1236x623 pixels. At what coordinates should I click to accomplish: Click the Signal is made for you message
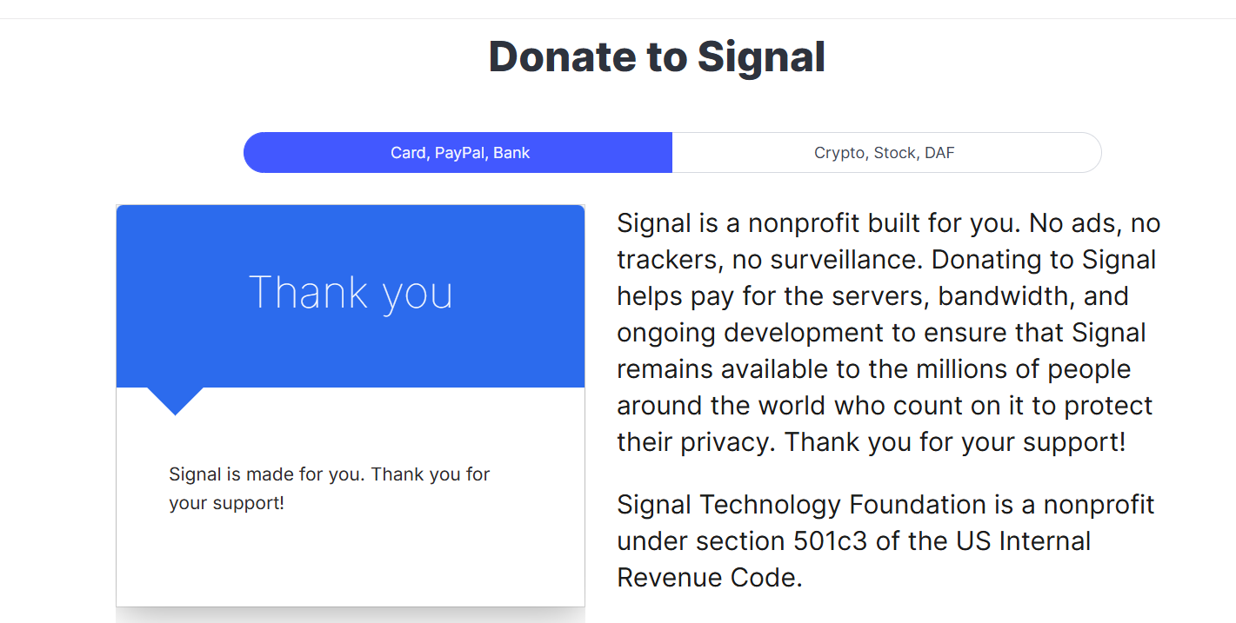[x=330, y=474]
